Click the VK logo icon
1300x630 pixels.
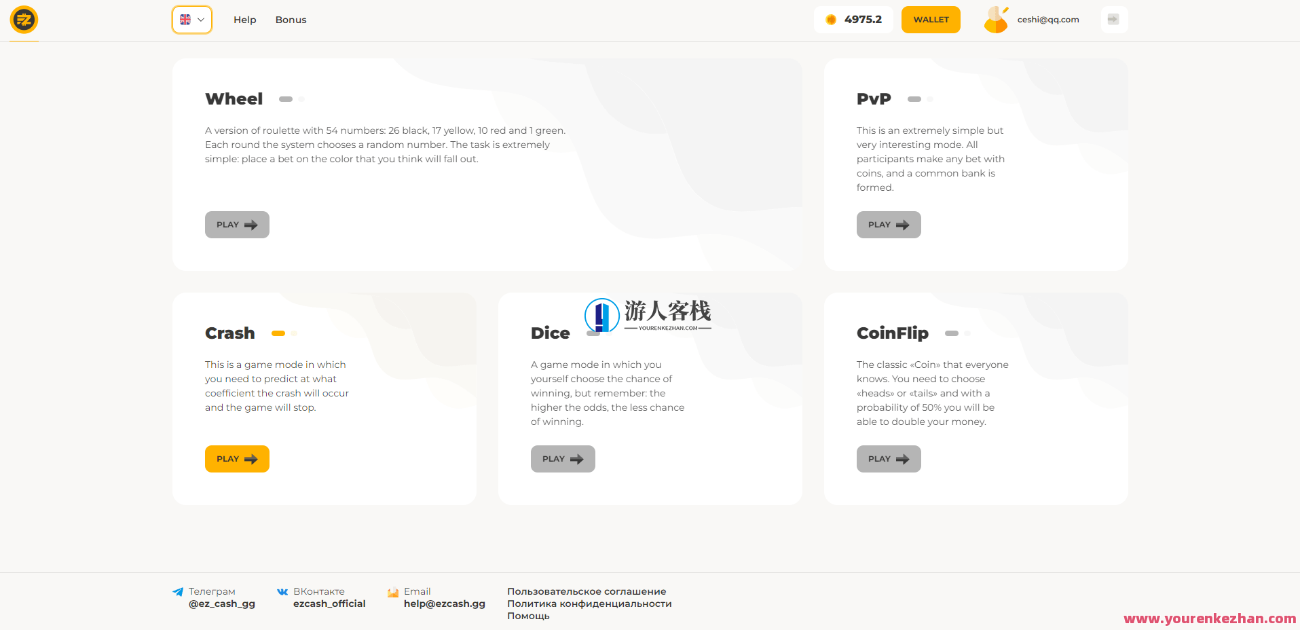282,592
